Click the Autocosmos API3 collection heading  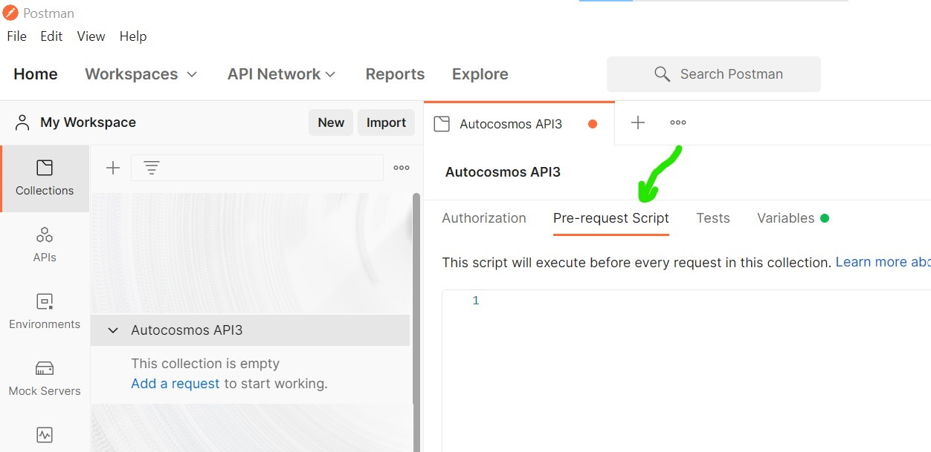pyautogui.click(x=503, y=172)
